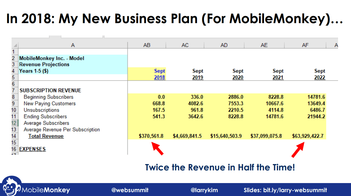Viewport: 351px width, 196px height.
Task: Click the 3642.6 ending subscribers cell
Action: click(185, 116)
